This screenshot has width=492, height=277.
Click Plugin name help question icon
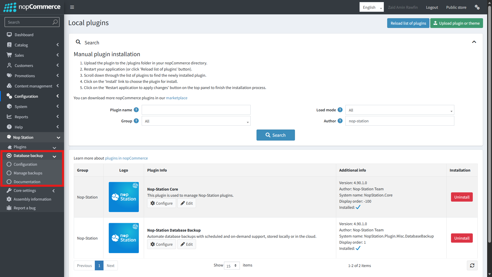point(136,110)
